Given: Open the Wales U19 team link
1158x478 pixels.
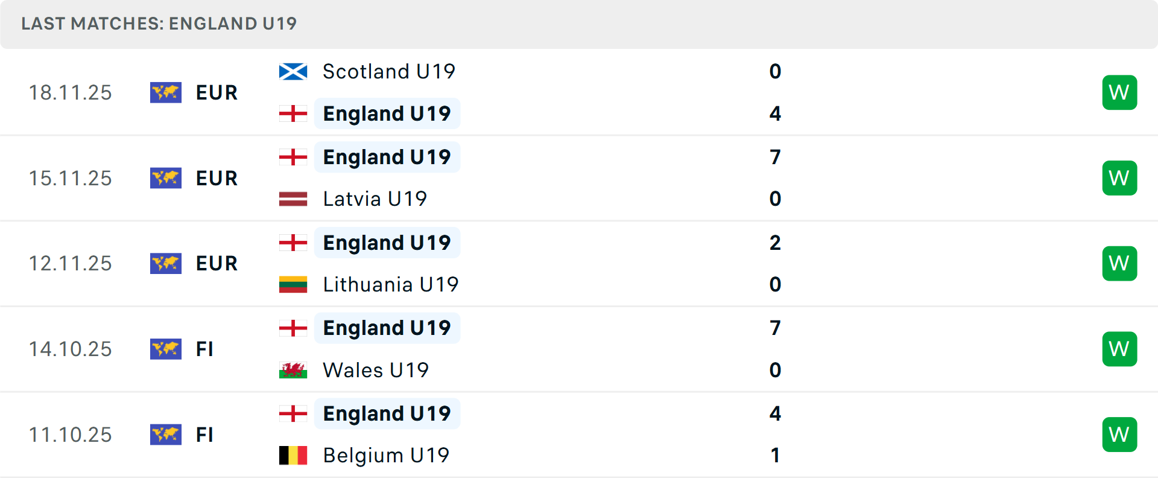Looking at the screenshot, I should coord(376,370).
